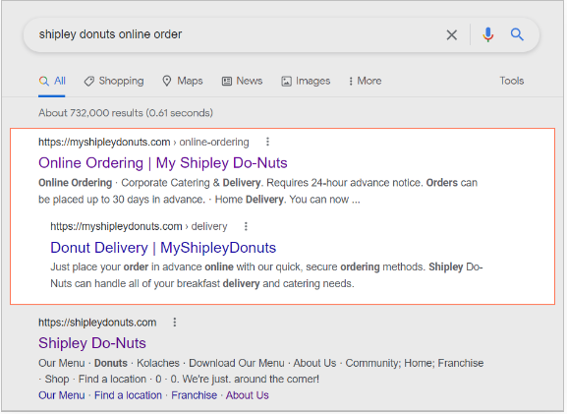Click the https://shipleydonuts.com URL text
567x414 pixels.
point(97,323)
